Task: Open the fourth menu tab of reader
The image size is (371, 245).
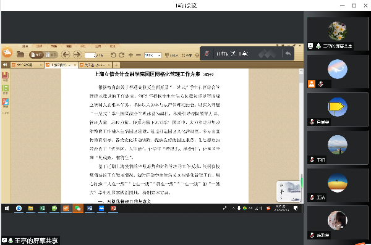Action: (x=69, y=46)
